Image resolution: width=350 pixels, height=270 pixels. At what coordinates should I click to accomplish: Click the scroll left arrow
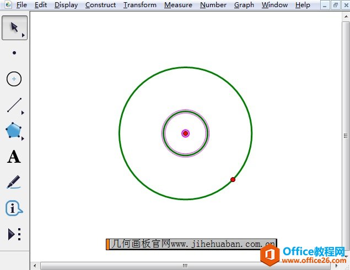pos(35,266)
